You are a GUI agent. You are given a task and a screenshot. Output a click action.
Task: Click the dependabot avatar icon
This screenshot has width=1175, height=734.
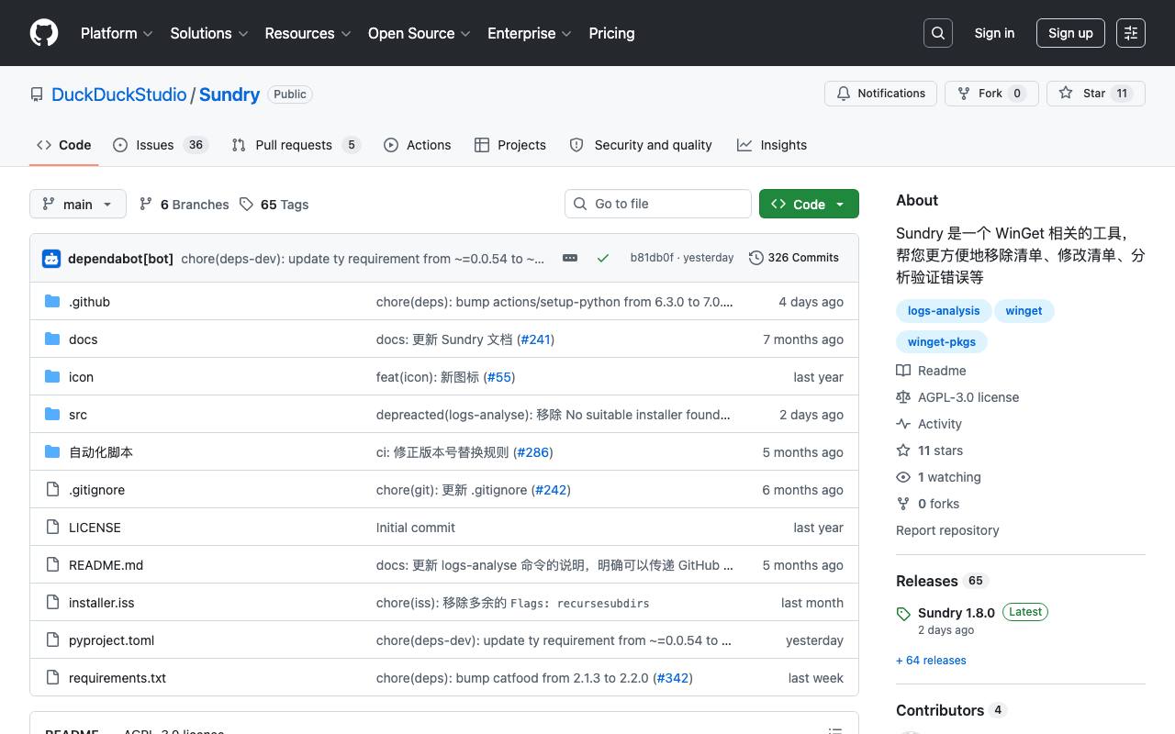(x=51, y=259)
